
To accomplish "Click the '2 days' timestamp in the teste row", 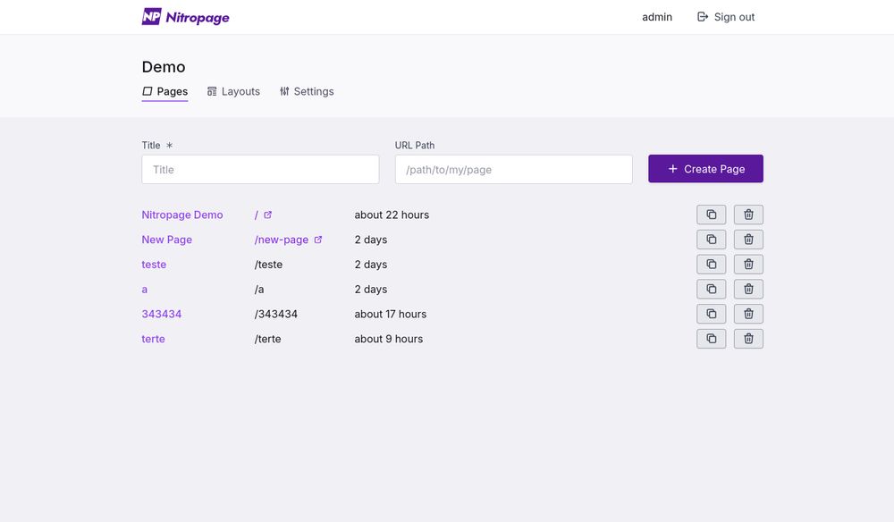I will coord(371,265).
